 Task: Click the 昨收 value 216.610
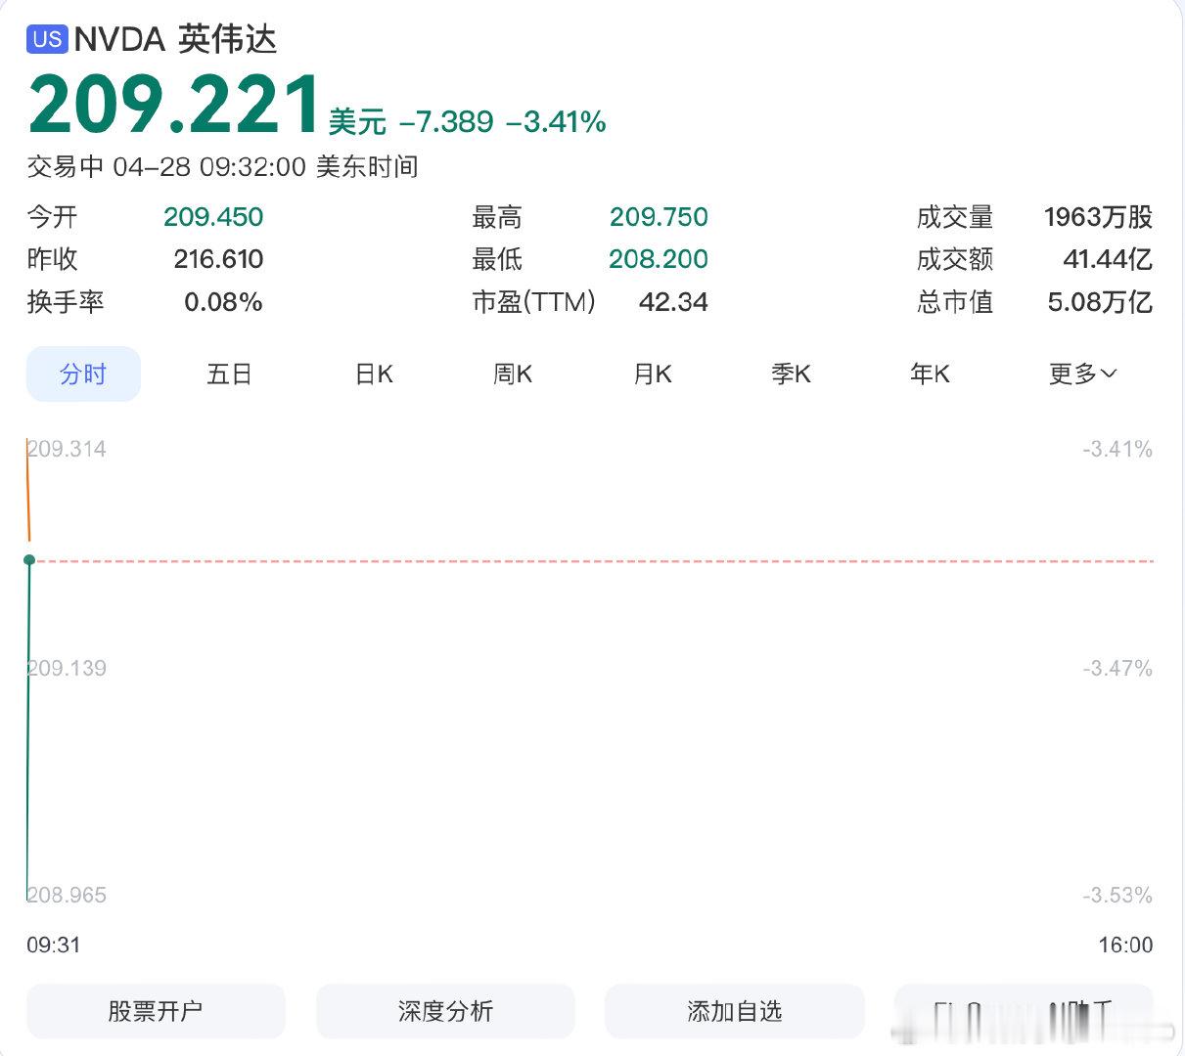click(218, 259)
